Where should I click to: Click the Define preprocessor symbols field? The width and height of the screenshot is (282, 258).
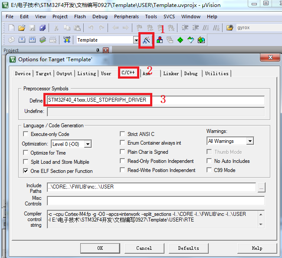point(156,100)
